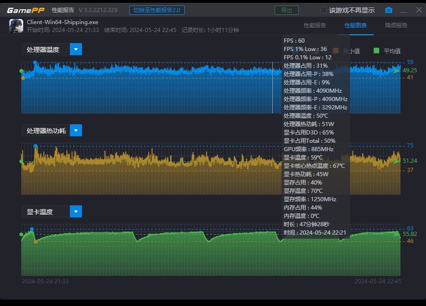Click the green 平均值 color swatch
426x306 pixels.
click(376, 51)
